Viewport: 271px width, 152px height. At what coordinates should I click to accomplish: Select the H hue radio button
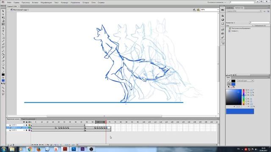(246, 90)
